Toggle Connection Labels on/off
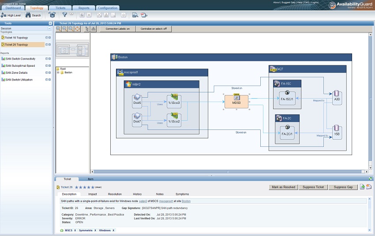The image size is (375, 236). (118, 29)
